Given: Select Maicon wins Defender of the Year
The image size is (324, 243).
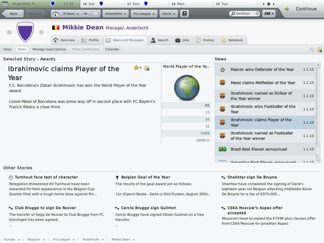Looking at the screenshot, I should click(x=262, y=70).
